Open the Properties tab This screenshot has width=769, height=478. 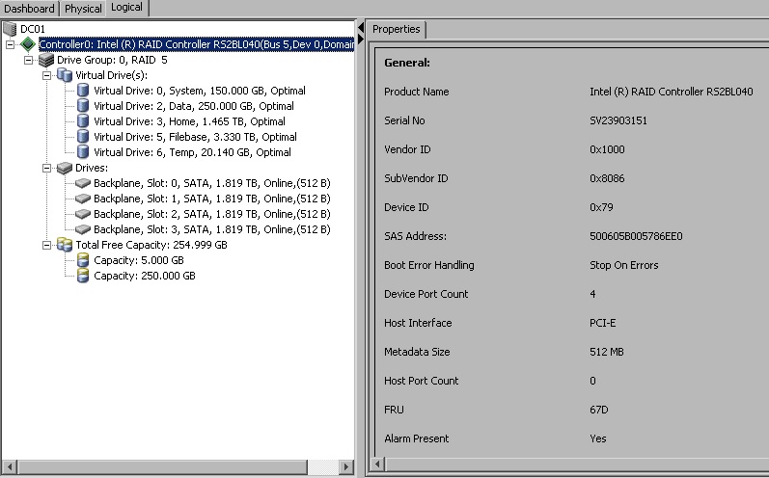[396, 29]
